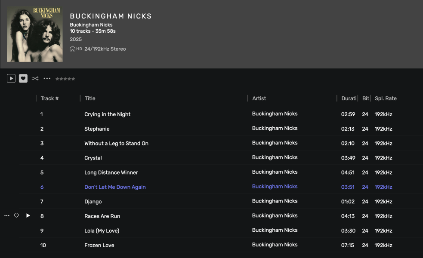The width and height of the screenshot is (423, 258).
Task: Favorite the Races Are Run track
Action: click(x=16, y=215)
